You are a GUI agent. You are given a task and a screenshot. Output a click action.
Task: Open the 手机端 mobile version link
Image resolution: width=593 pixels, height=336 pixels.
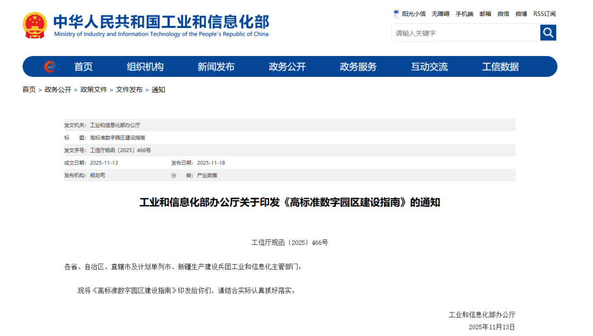464,14
